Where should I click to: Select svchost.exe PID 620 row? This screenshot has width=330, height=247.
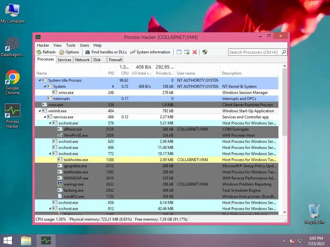[x=157, y=142]
